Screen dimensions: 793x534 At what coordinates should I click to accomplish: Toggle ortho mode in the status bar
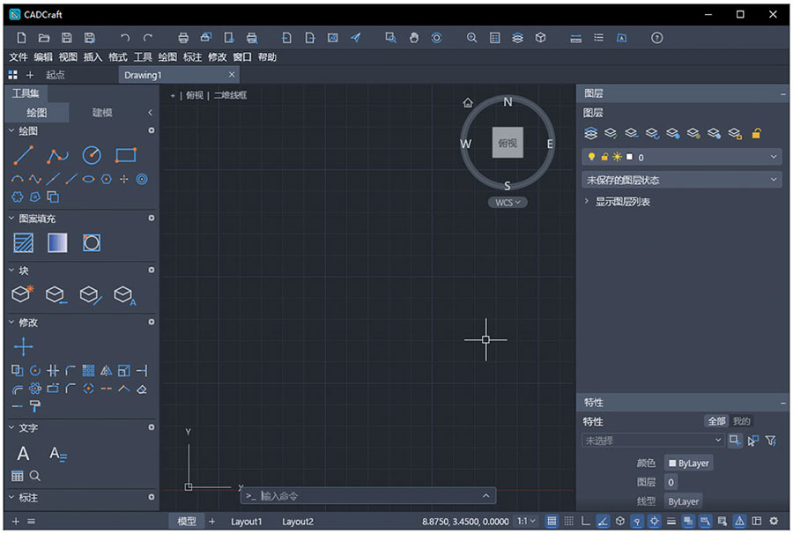(586, 521)
